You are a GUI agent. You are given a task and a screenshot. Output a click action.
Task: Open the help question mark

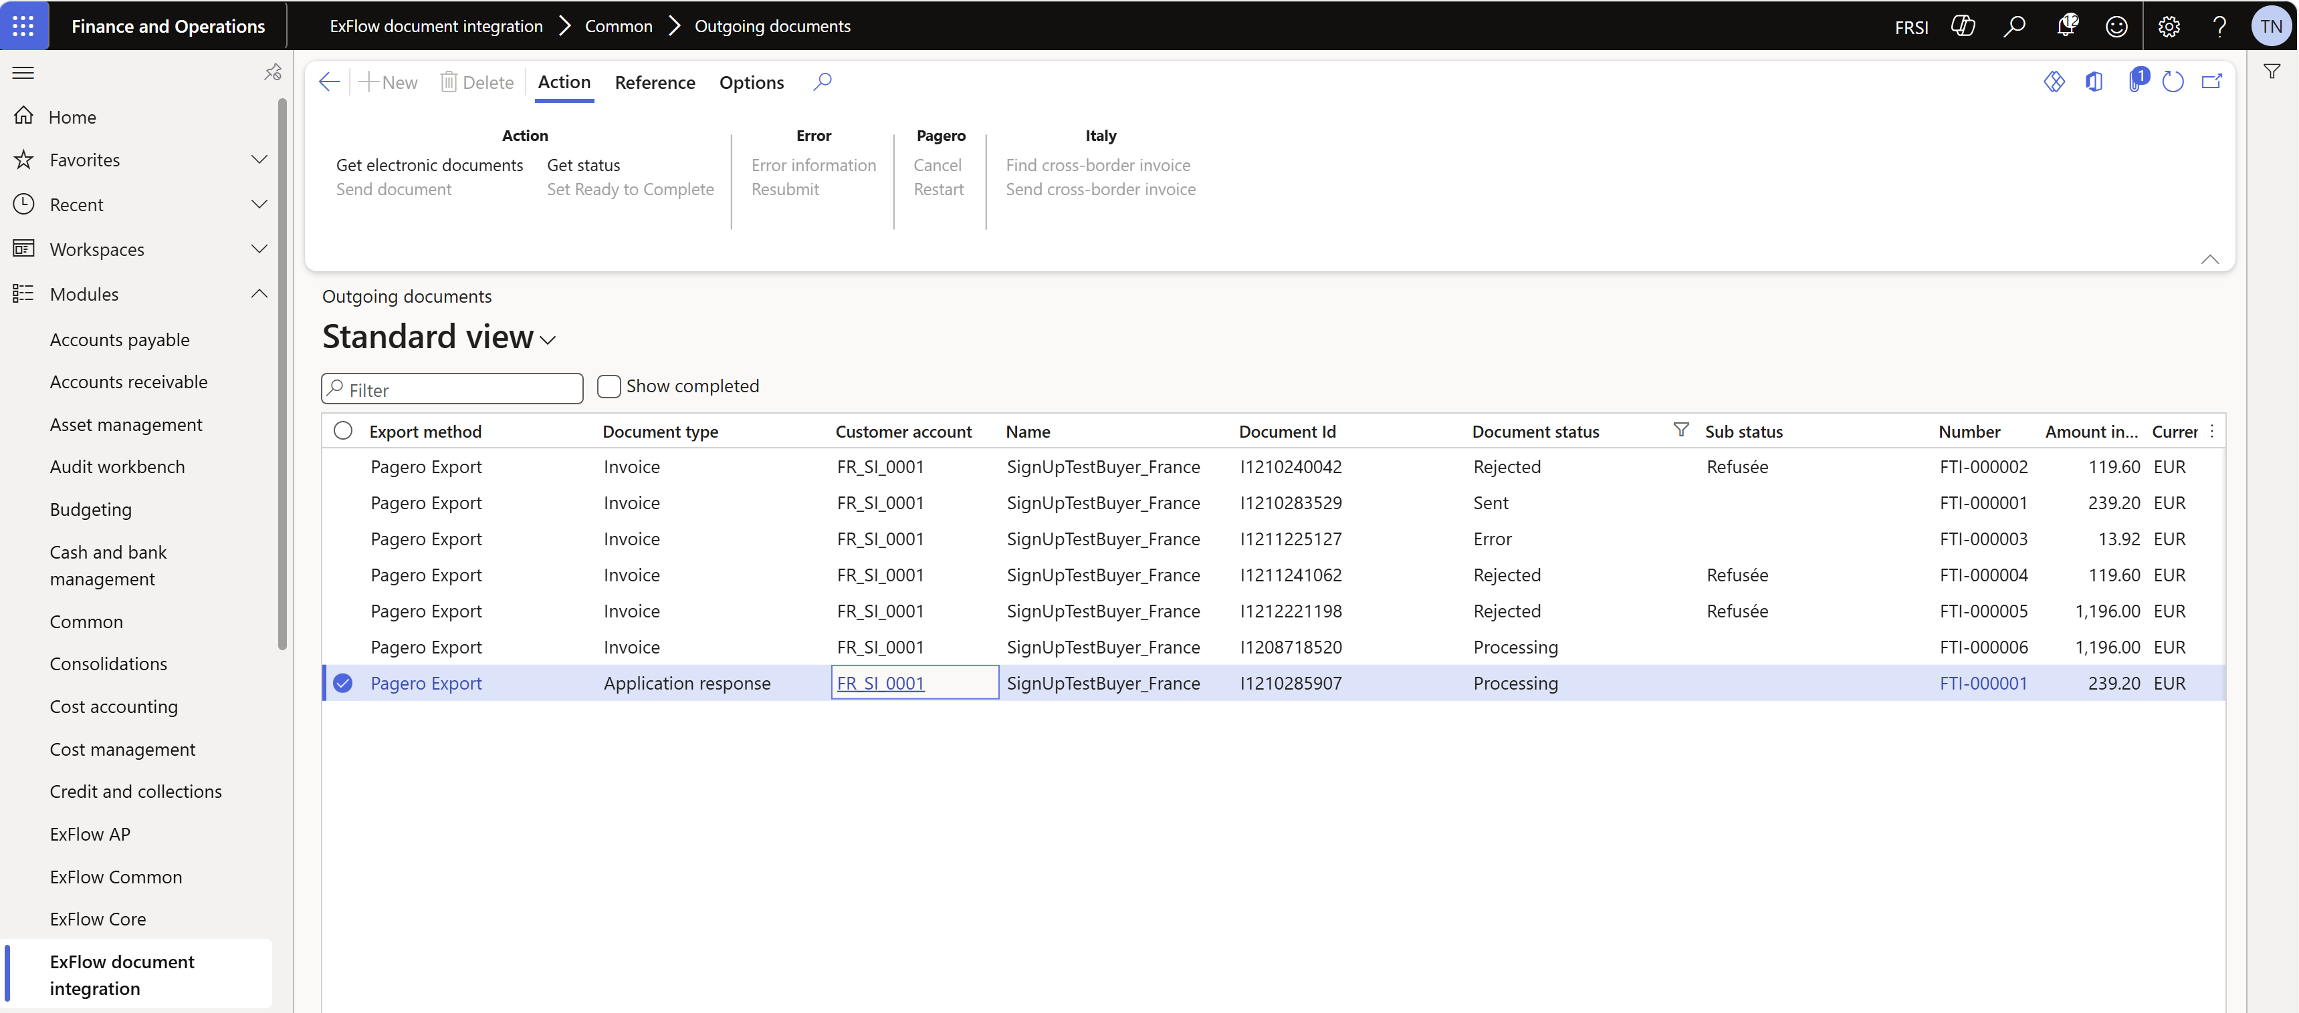coord(2219,26)
